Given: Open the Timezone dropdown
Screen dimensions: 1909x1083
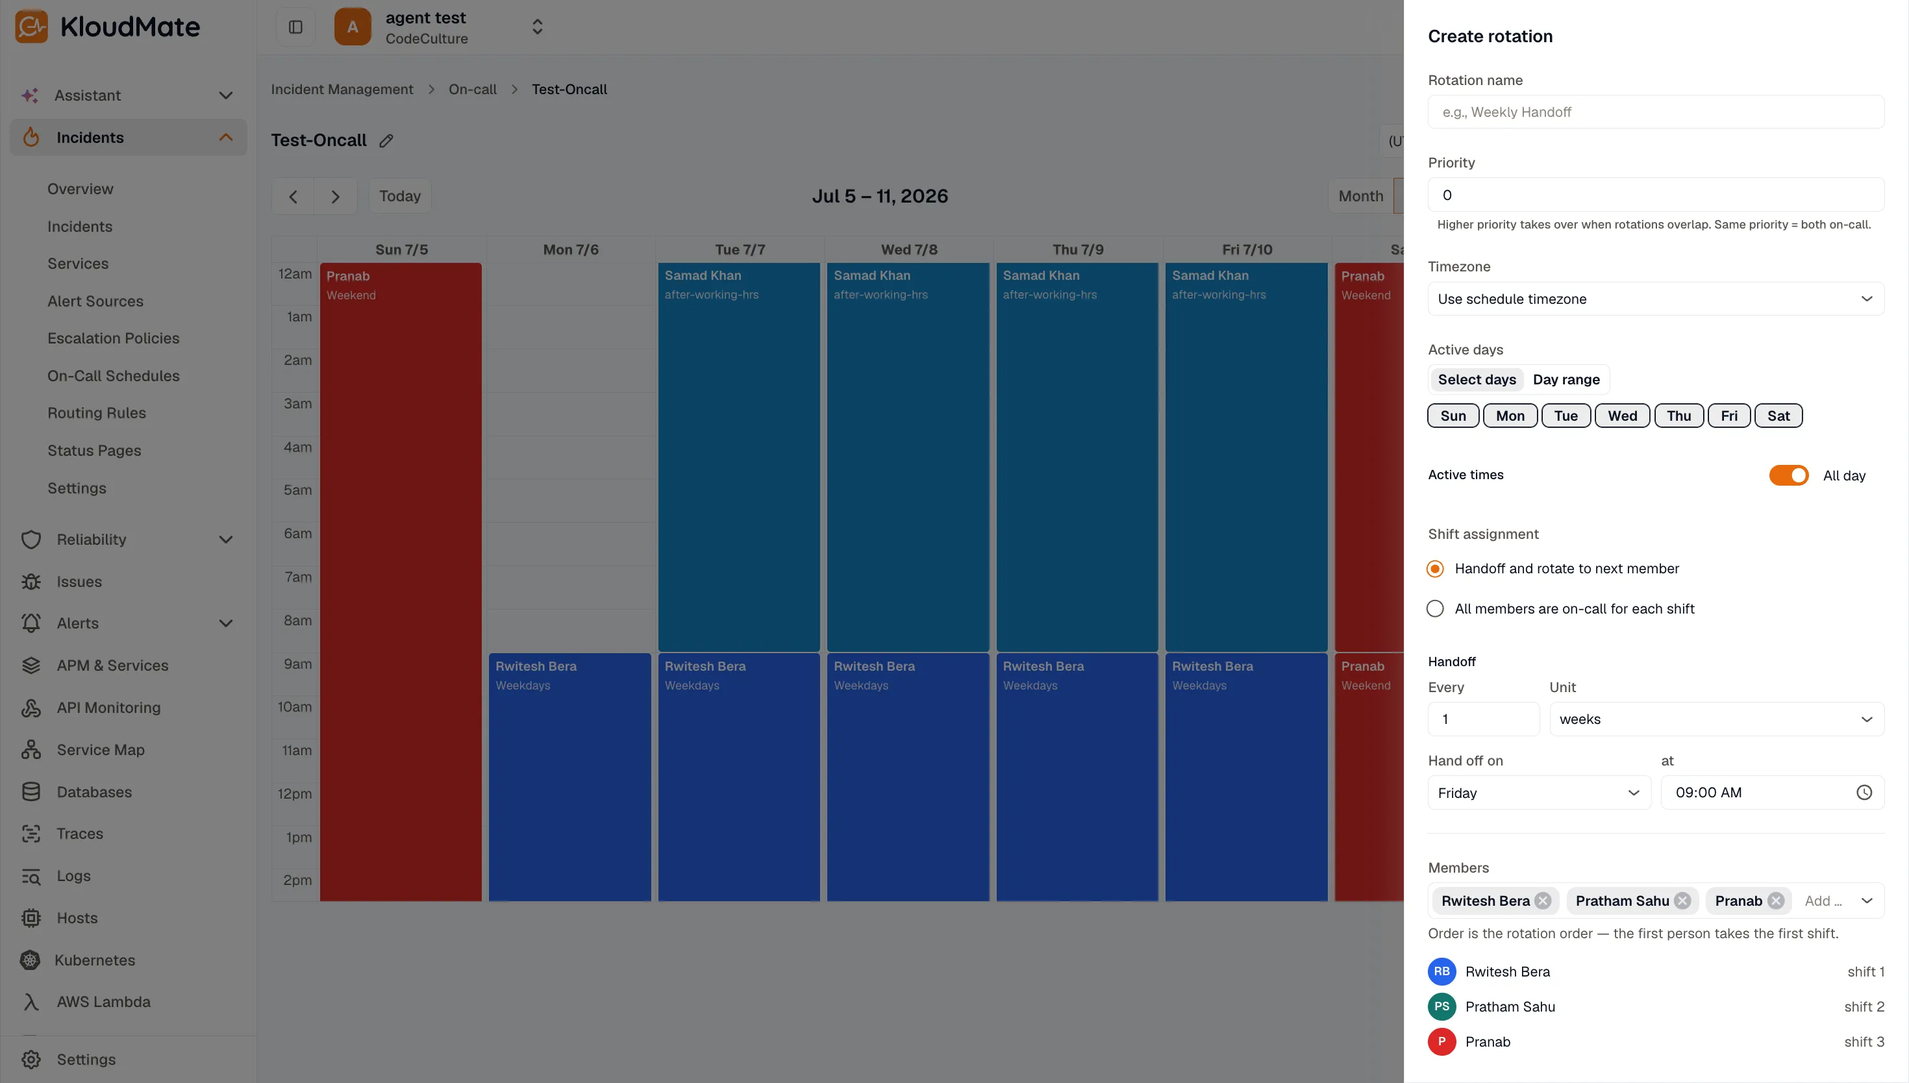Looking at the screenshot, I should pos(1655,299).
